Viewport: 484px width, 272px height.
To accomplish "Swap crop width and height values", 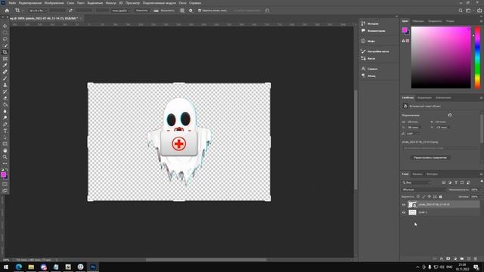I will click(x=70, y=11).
